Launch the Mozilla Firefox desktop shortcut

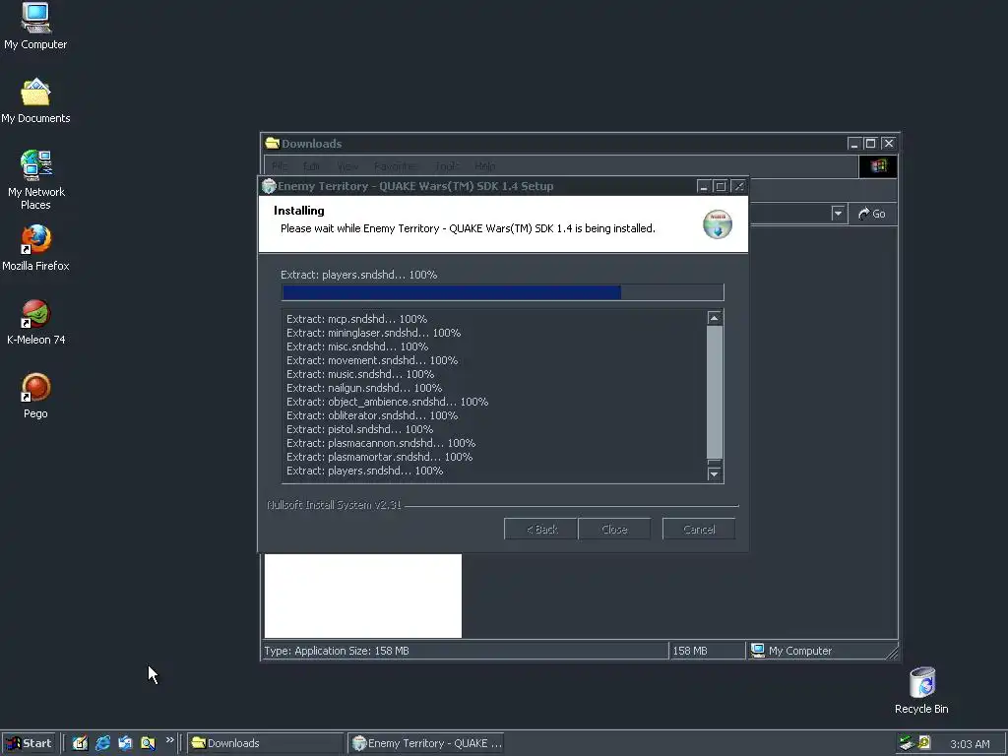35,247
